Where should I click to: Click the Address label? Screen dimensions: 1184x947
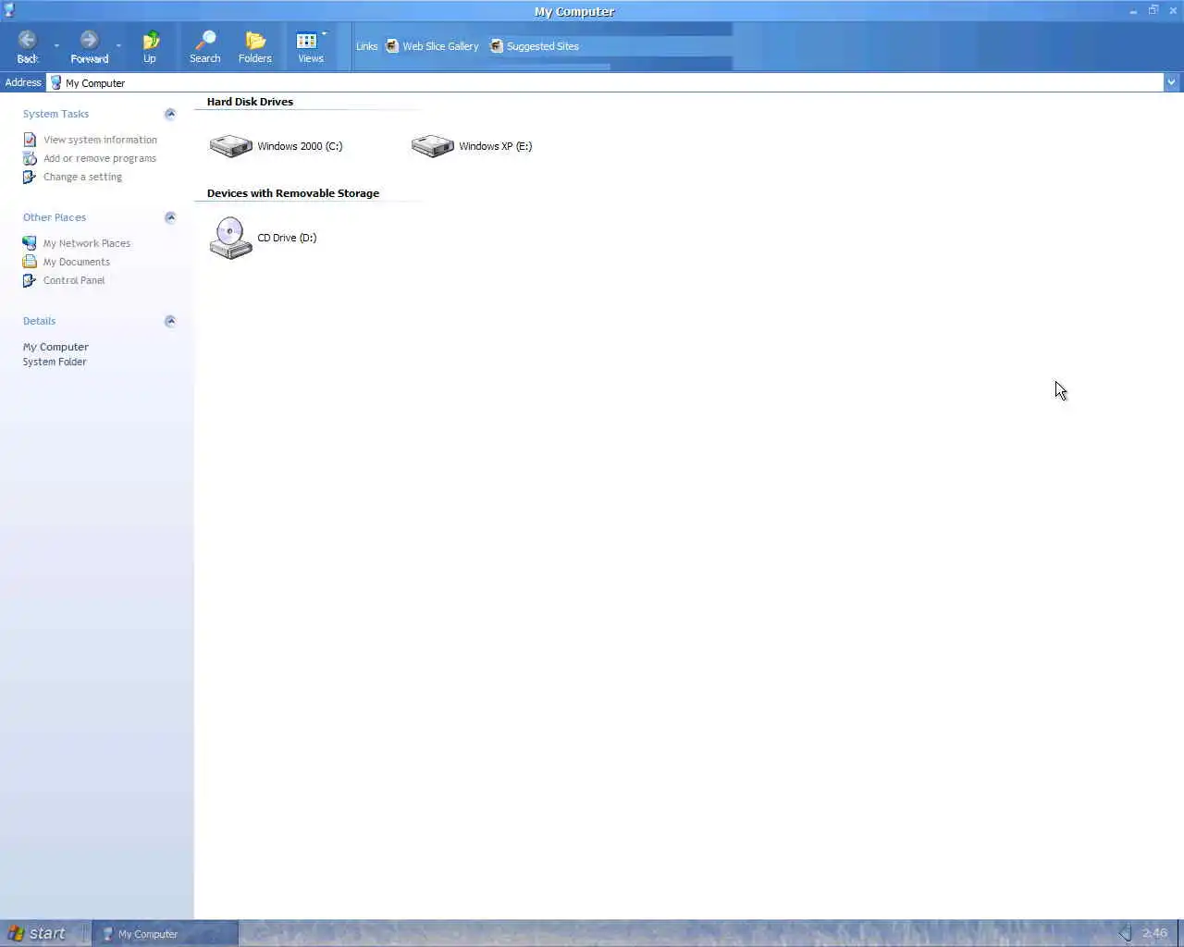click(x=23, y=82)
